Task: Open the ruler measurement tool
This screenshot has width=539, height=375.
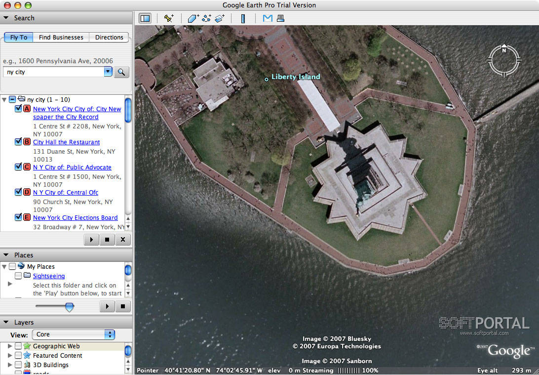Action: pyautogui.click(x=243, y=18)
